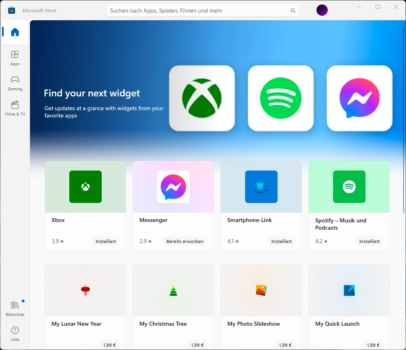Click the Hilfe sidebar icon

pyautogui.click(x=15, y=333)
